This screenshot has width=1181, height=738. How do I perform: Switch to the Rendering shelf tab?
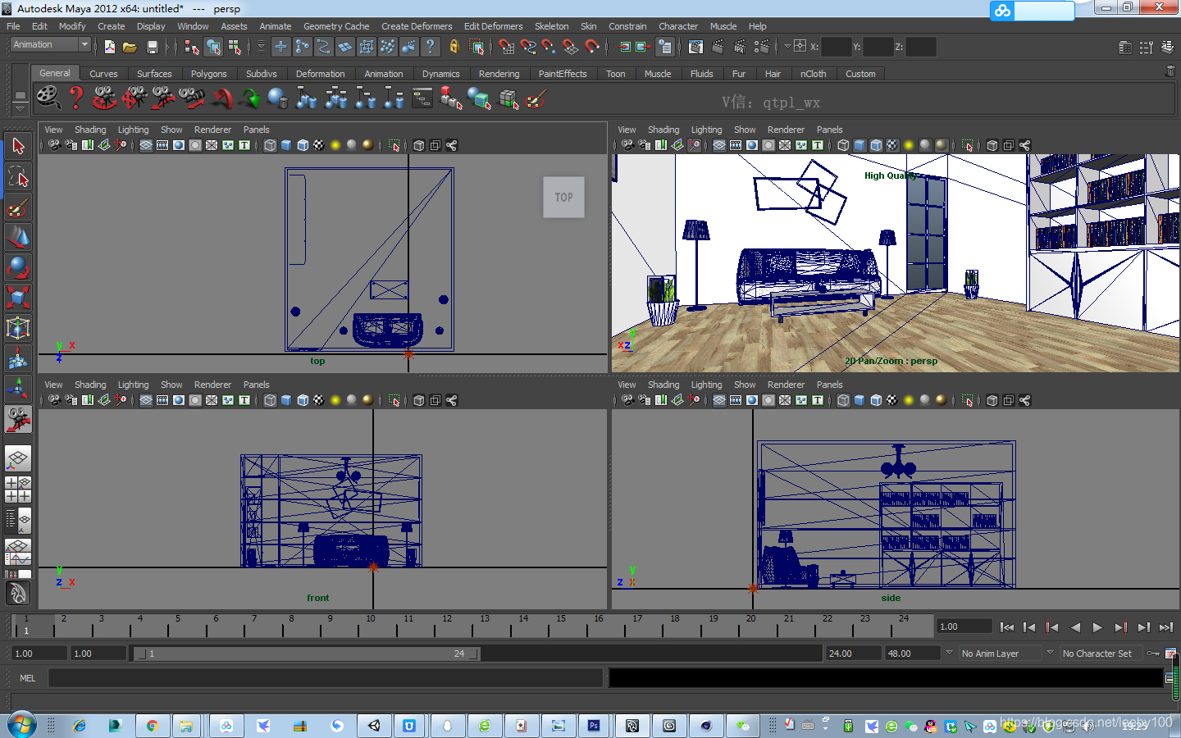[499, 74]
